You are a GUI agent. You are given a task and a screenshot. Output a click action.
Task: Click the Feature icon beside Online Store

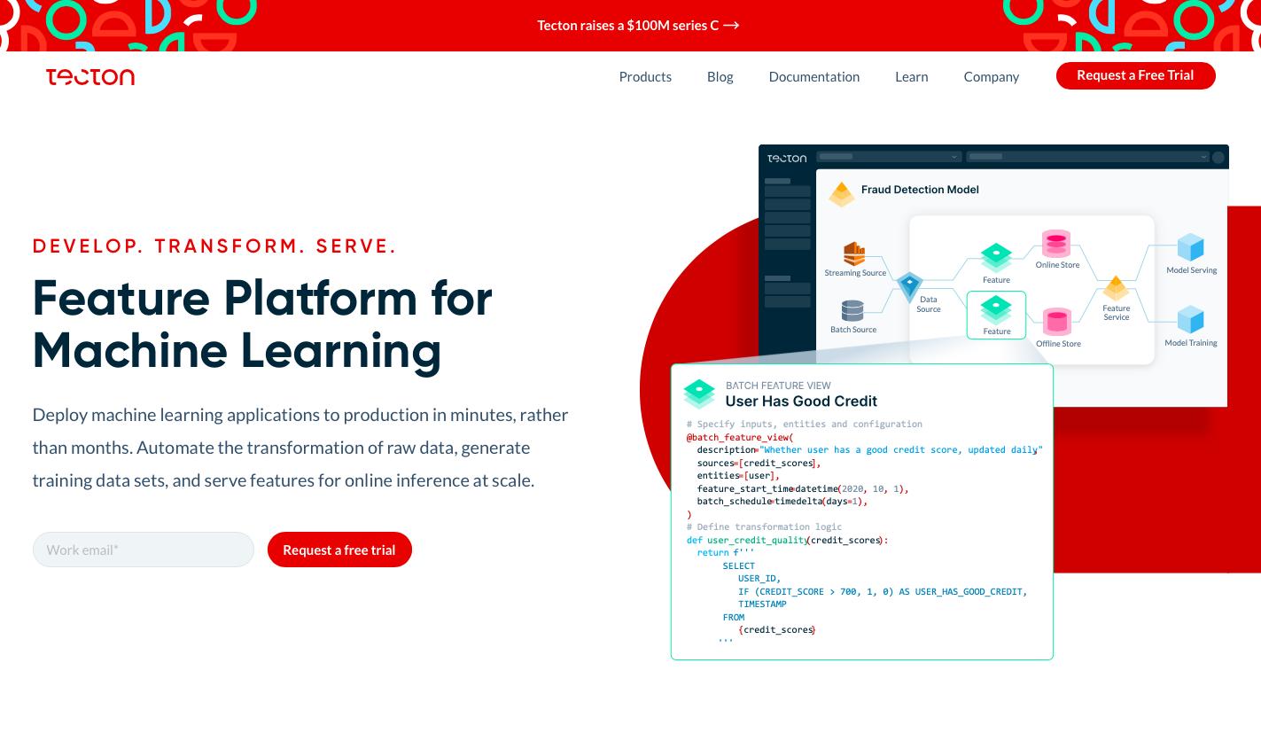(996, 258)
